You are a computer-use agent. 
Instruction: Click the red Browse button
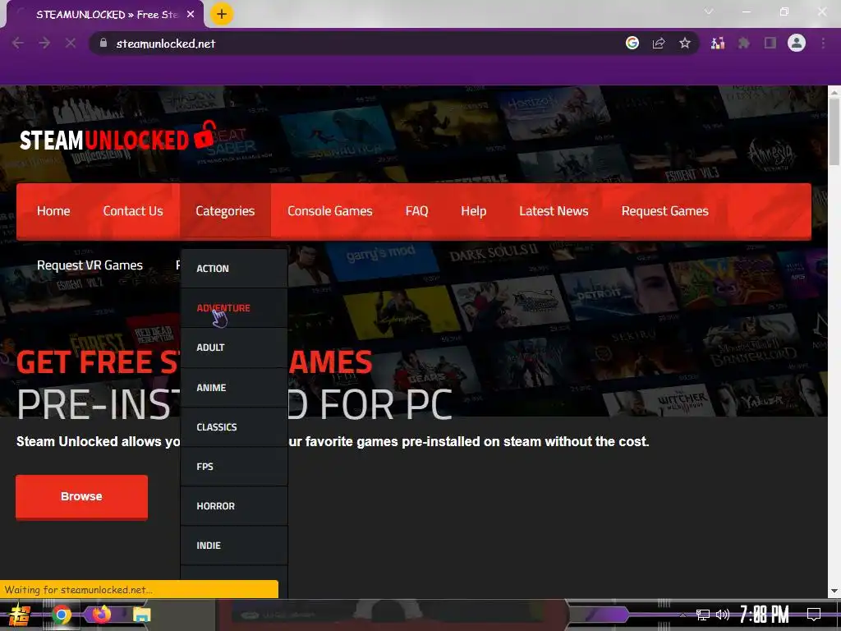pos(81,497)
